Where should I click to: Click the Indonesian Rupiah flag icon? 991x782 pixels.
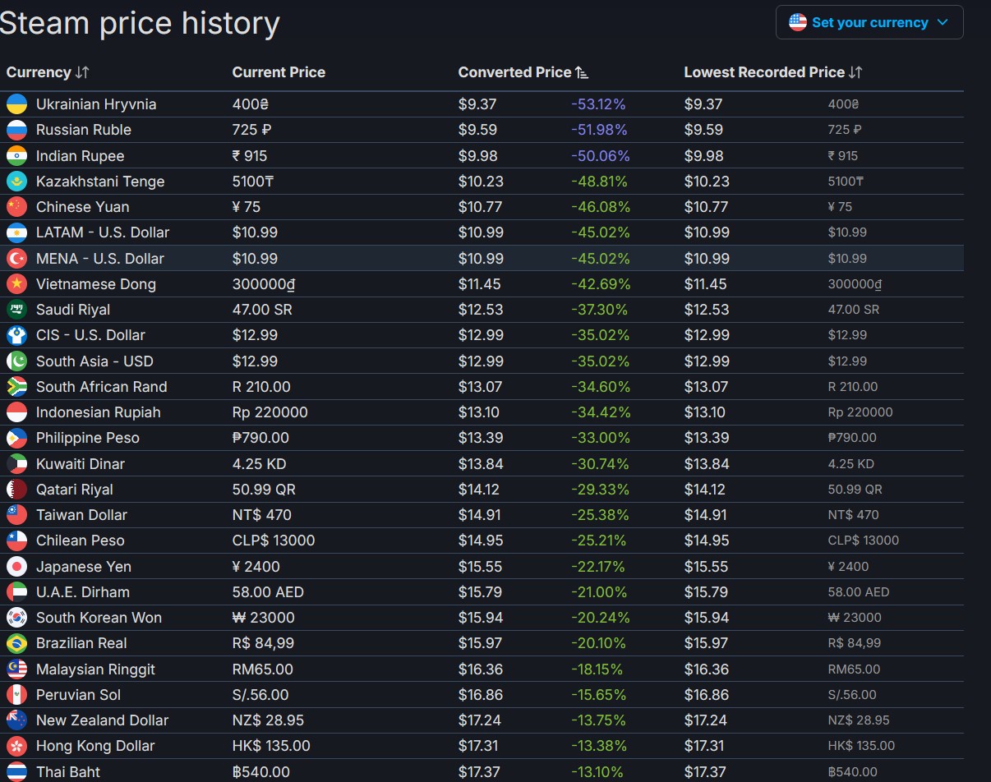tap(16, 412)
